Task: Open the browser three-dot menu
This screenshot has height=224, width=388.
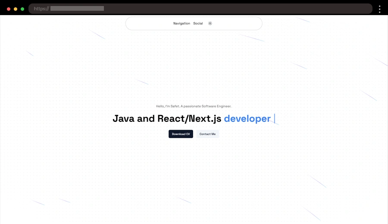Action: (379, 9)
